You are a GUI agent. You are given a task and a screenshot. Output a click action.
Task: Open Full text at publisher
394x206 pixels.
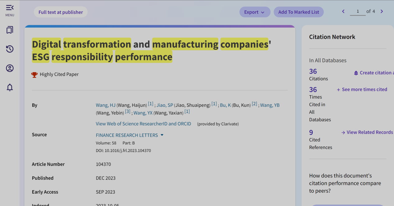coord(61,12)
